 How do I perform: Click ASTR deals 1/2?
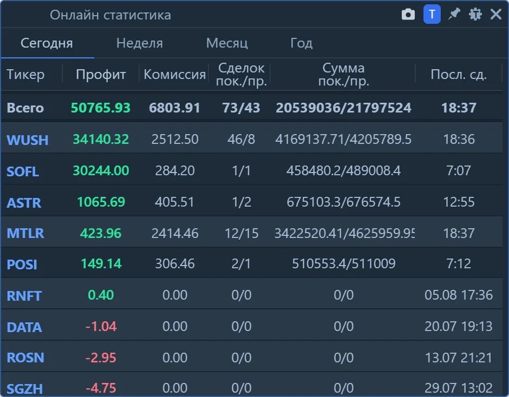coord(242,202)
